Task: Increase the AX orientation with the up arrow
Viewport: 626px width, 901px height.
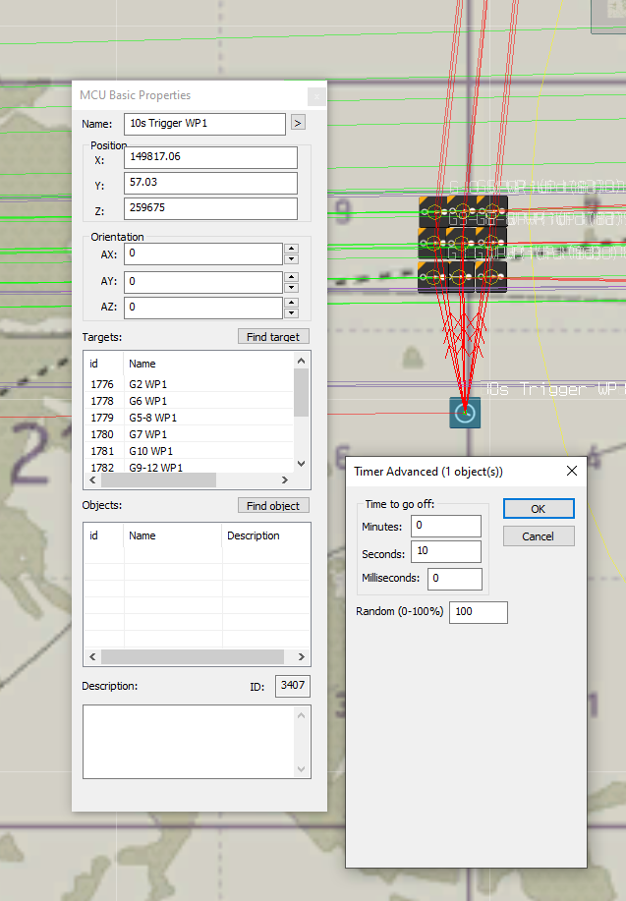Action: pos(291,249)
